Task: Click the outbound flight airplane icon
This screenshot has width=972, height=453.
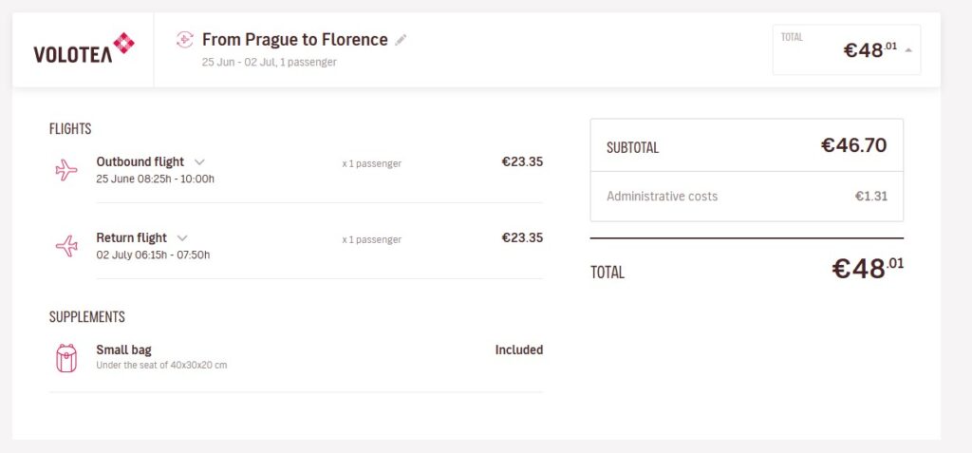Action: coord(66,170)
